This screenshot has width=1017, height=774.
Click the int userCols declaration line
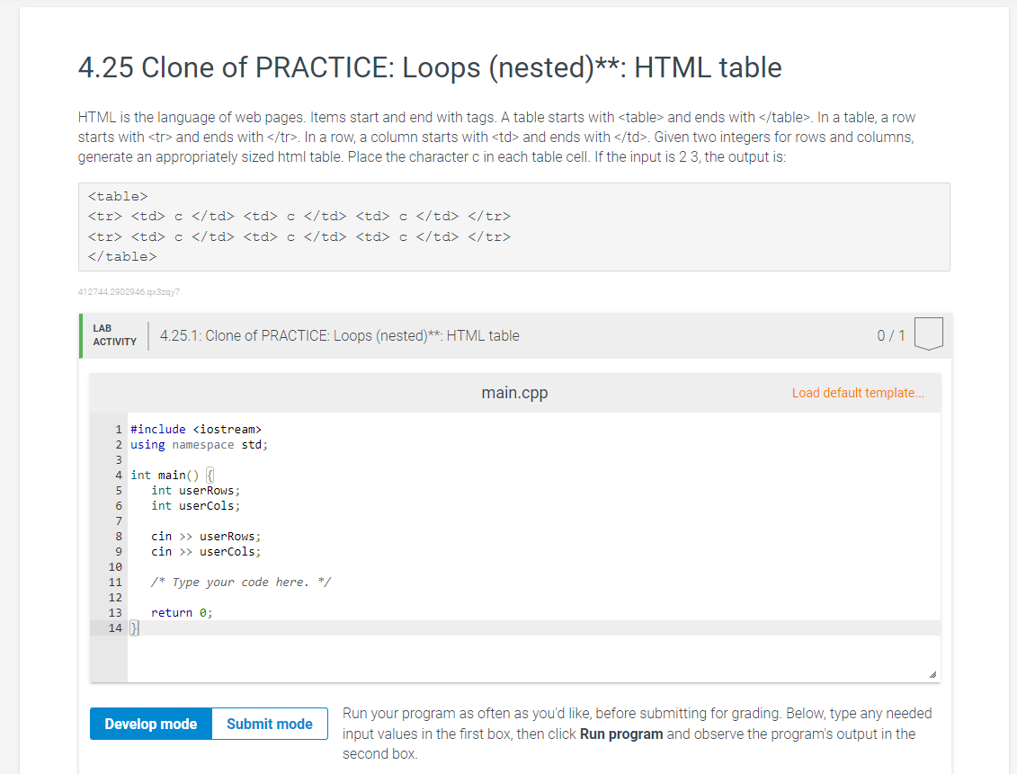coord(195,505)
